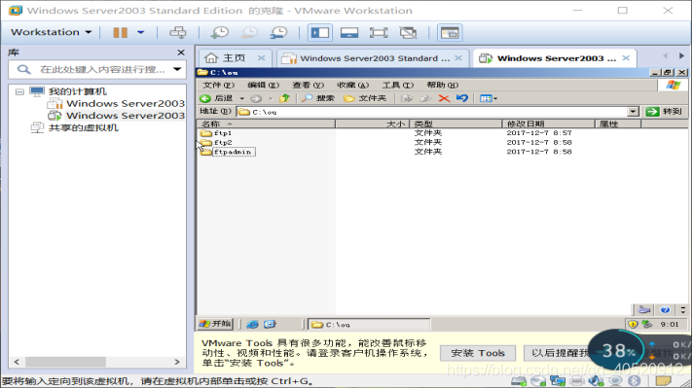Image resolution: width=693 pixels, height=388 pixels.
Task: Restore the Explorer window in guest
Action: pyautogui.click(x=668, y=72)
